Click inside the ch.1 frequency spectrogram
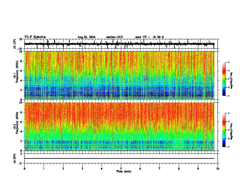The image size is (245, 189). click(x=119, y=75)
